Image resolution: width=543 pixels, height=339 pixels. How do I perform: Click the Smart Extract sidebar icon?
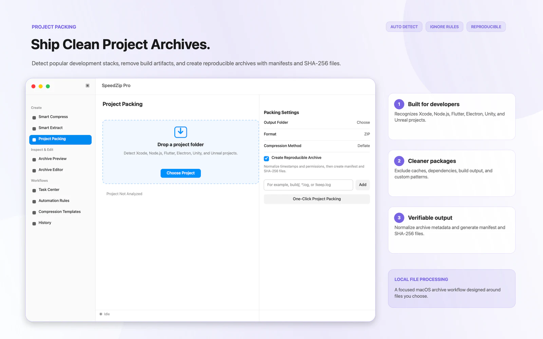pos(34,129)
